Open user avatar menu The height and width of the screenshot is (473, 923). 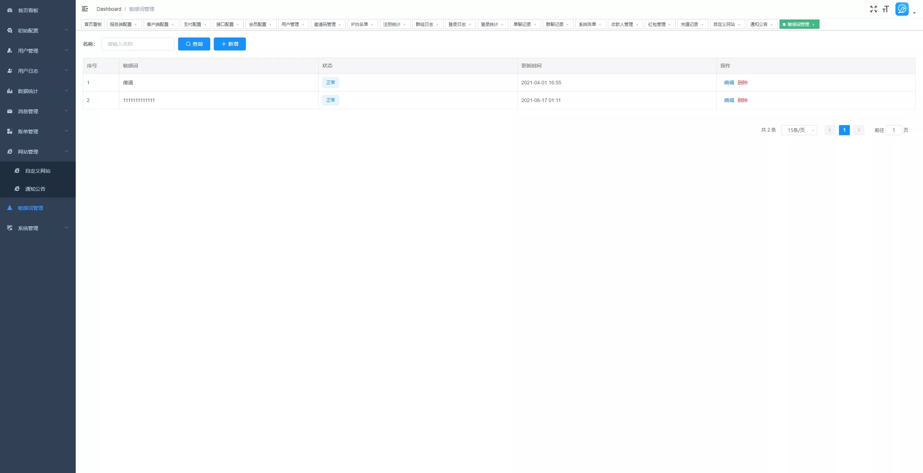tap(902, 9)
